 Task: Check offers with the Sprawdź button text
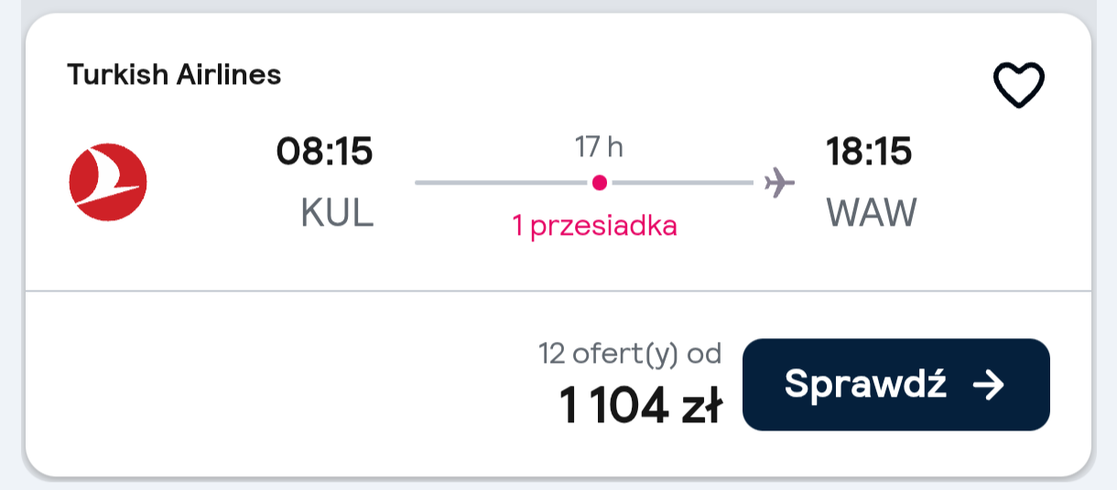point(865,385)
